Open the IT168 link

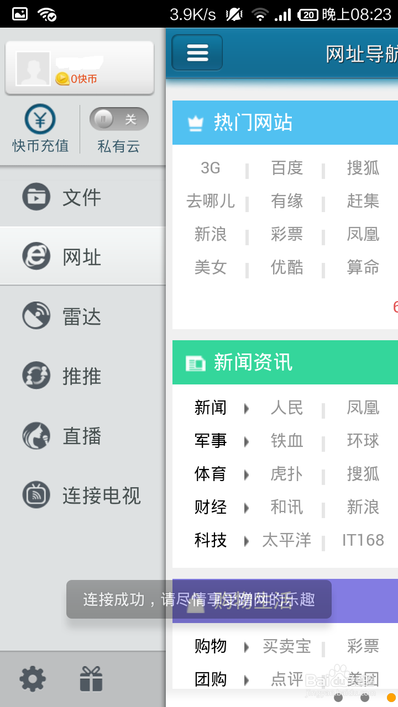point(363,540)
